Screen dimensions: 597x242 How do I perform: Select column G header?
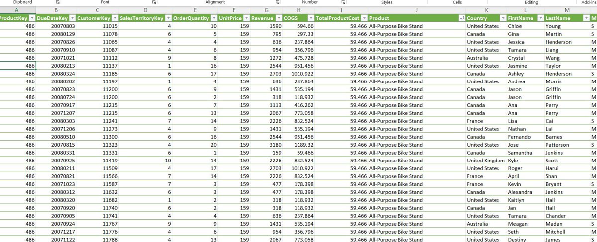pyautogui.click(x=266, y=10)
